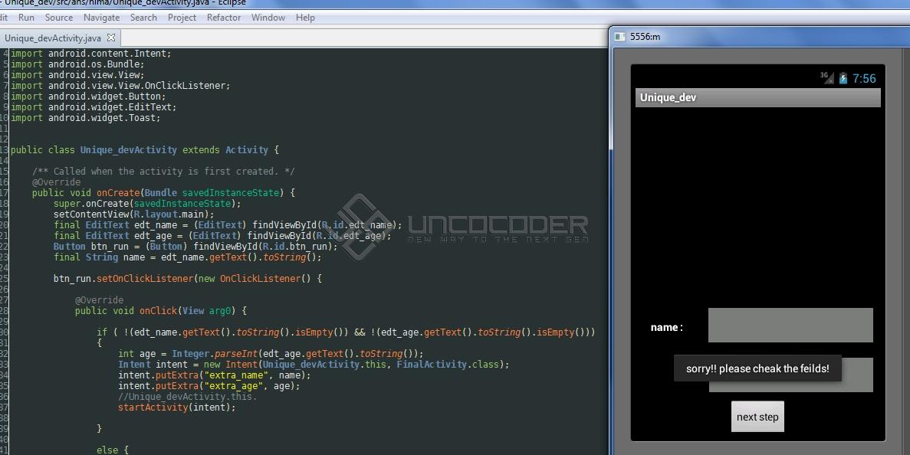Open the Search menu
910x455 pixels.
pyautogui.click(x=143, y=18)
